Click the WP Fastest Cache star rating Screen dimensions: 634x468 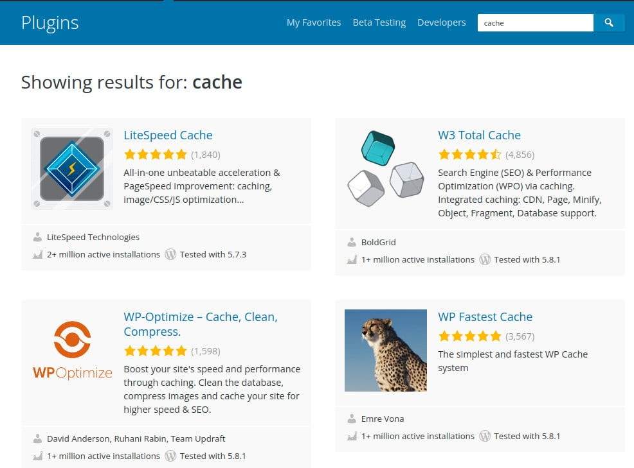click(x=470, y=336)
